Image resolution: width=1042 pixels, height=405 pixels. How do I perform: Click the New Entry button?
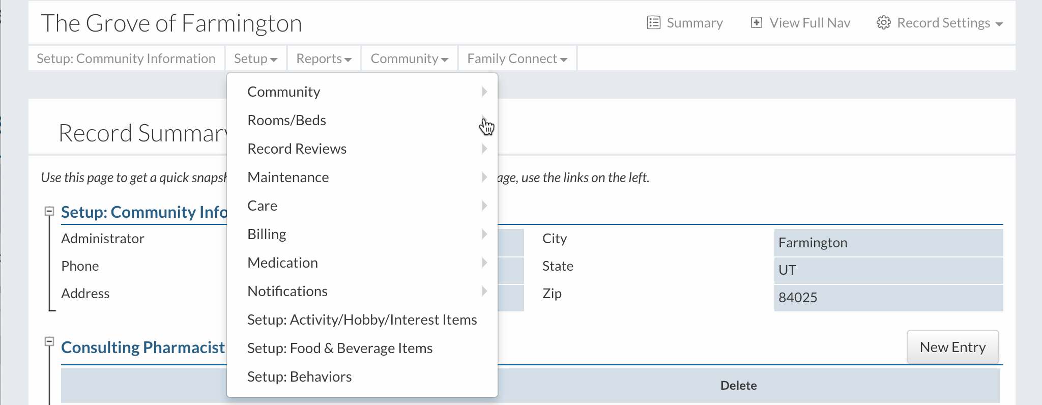point(952,347)
